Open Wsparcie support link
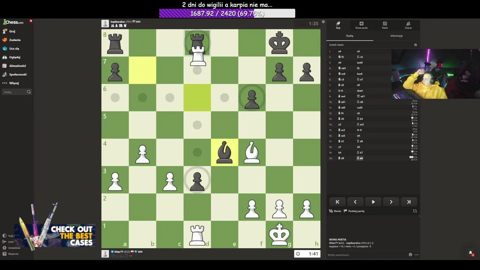This screenshot has width=480, height=270. tap(10, 254)
